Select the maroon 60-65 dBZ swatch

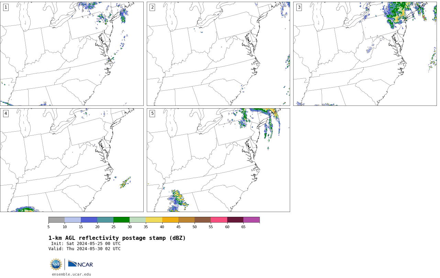pyautogui.click(x=235, y=220)
